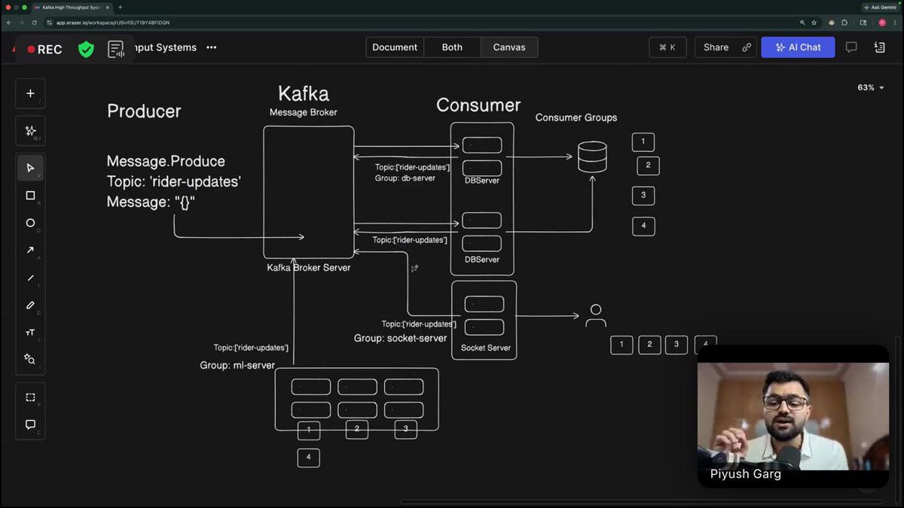The width and height of the screenshot is (904, 508).
Task: Reload the page in browser
Action: (35, 23)
